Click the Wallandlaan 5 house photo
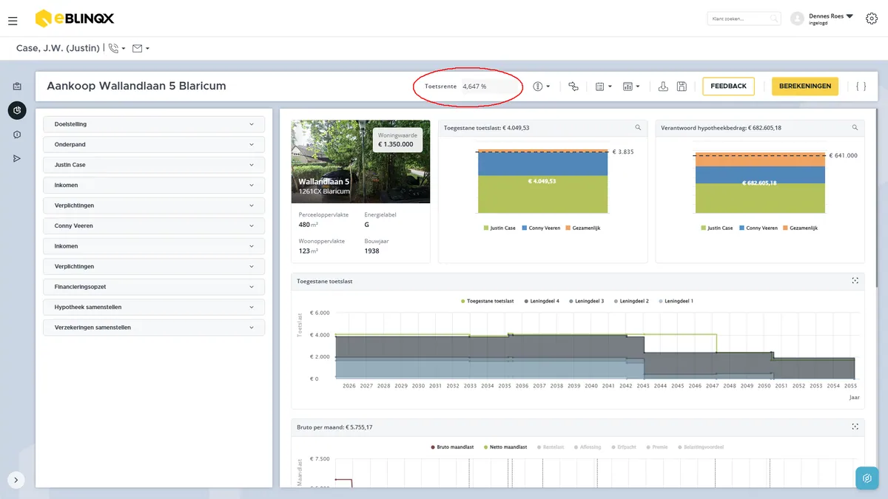888x499 pixels. tap(360, 162)
